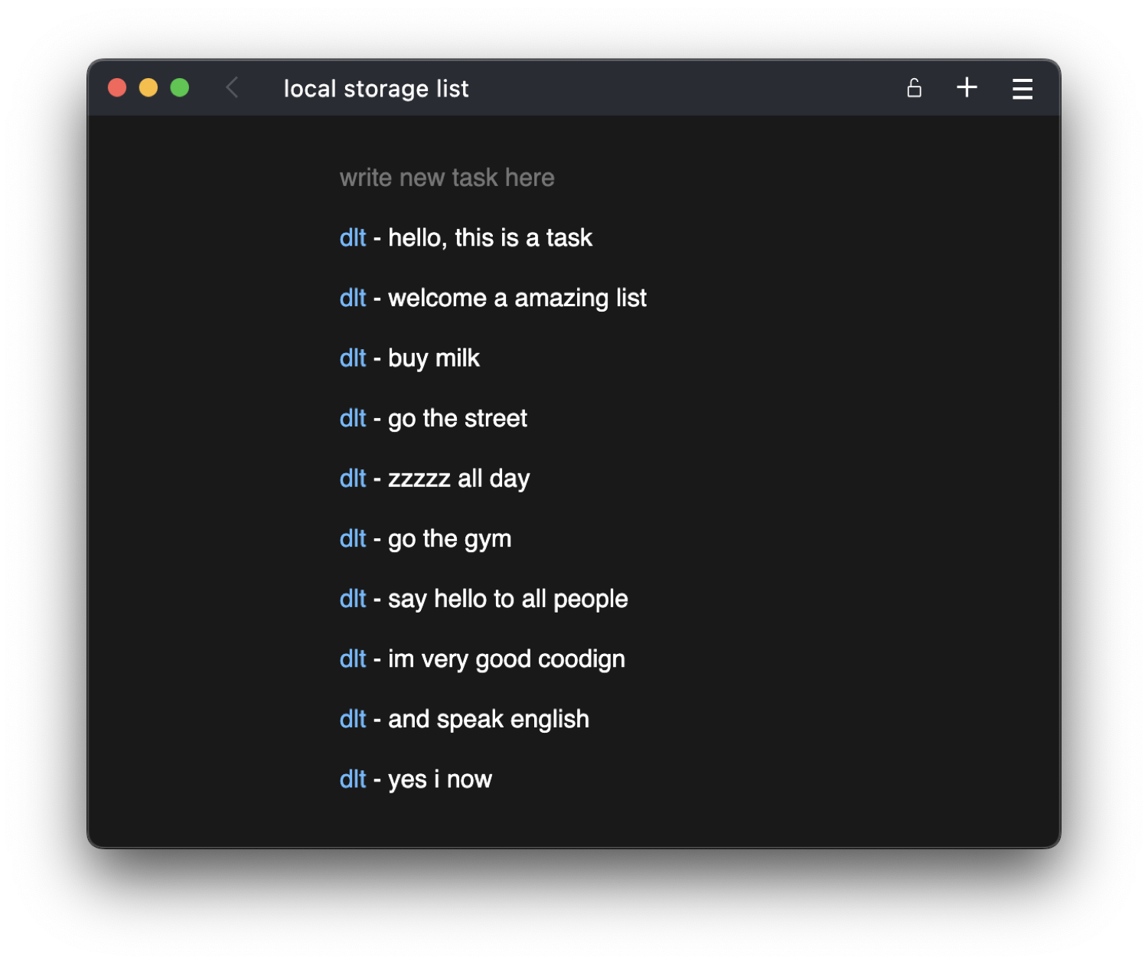Delete the 'zzzzz all day' task
The height and width of the screenshot is (964, 1148).
click(353, 479)
